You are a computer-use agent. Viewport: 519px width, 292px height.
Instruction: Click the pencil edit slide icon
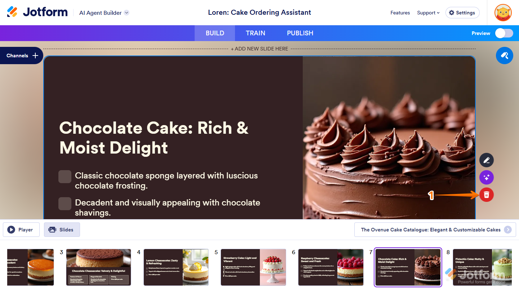pyautogui.click(x=487, y=160)
